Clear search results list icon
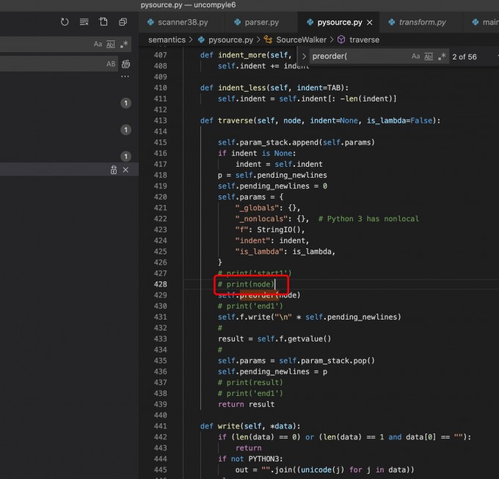 (84, 22)
